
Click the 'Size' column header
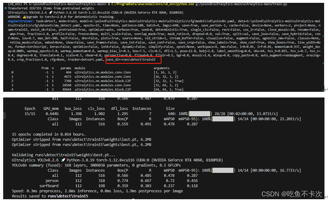click(x=170, y=109)
